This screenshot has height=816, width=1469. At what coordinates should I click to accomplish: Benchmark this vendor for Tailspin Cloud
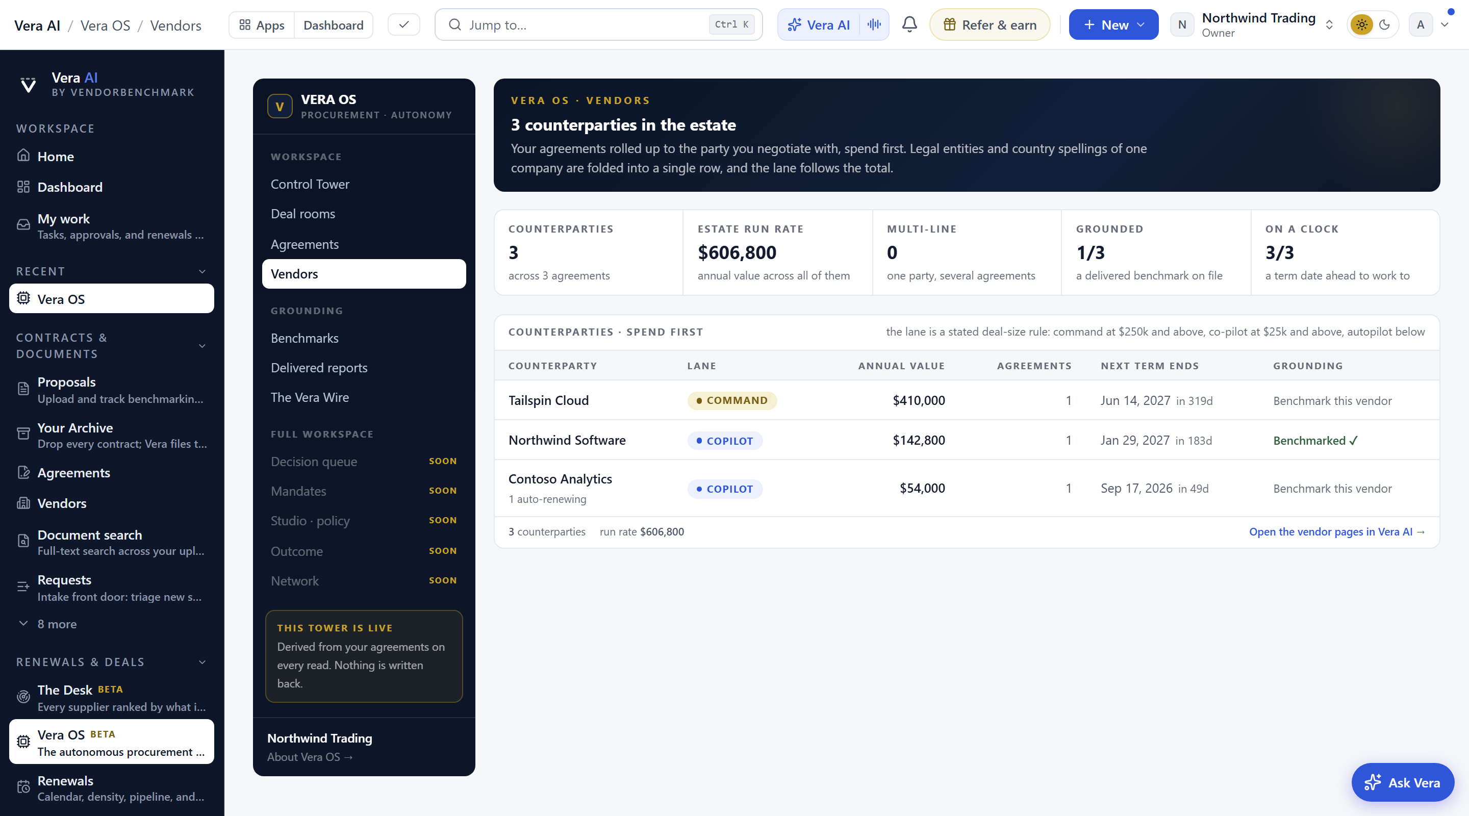[1332, 401]
